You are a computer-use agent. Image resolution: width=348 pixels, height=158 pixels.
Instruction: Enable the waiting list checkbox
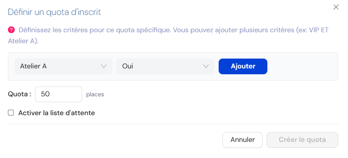click(x=11, y=113)
